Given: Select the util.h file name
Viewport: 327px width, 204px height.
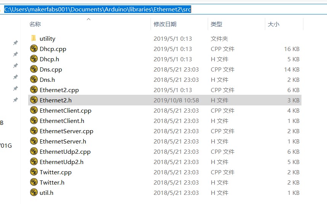Looking at the screenshot, I should click(46, 193).
